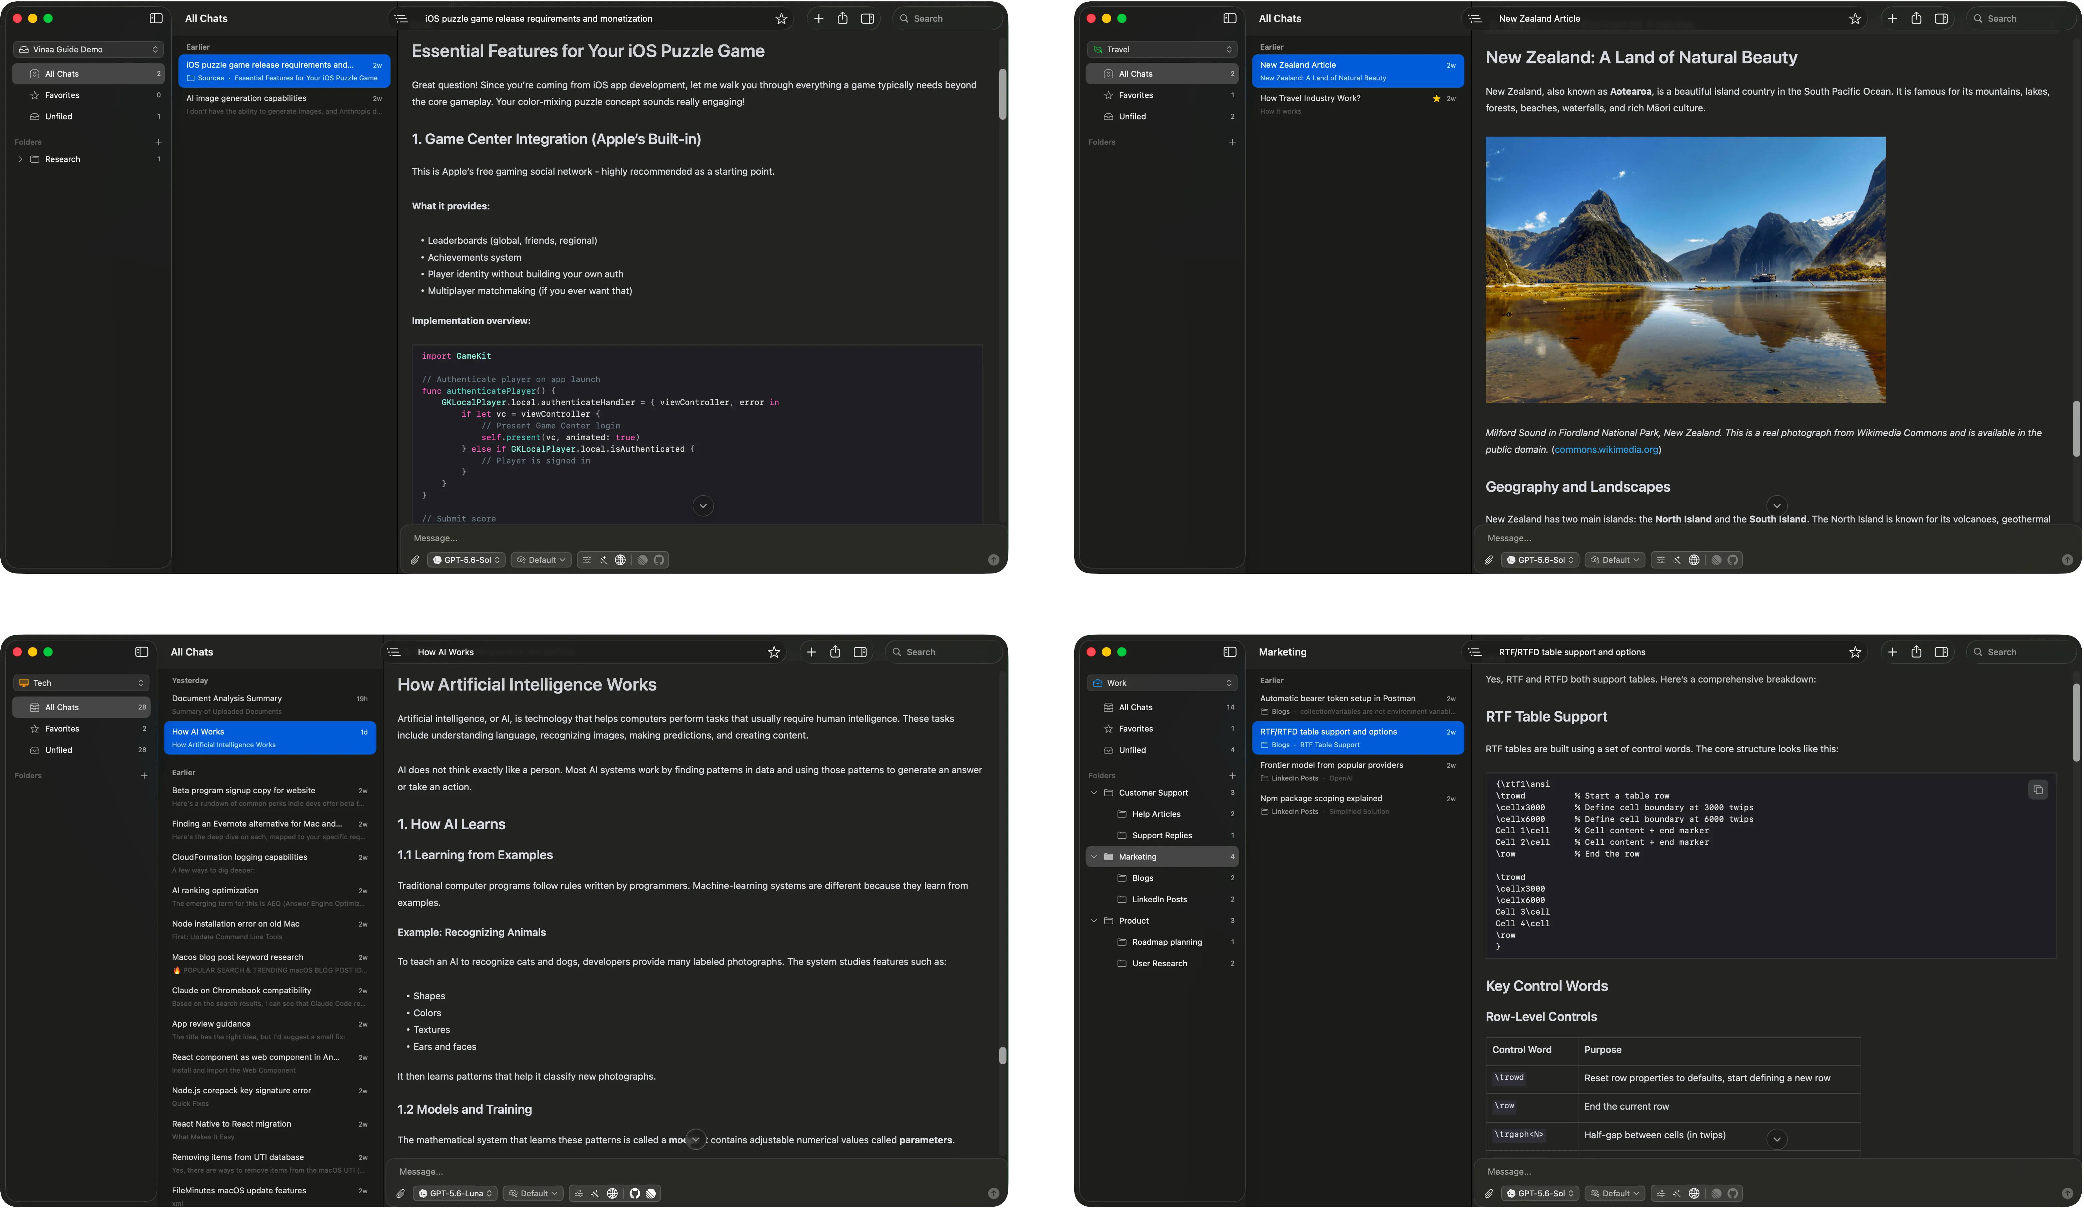Click outline icon beside New Zealand Article title
2084x1212 pixels.
1474,18
